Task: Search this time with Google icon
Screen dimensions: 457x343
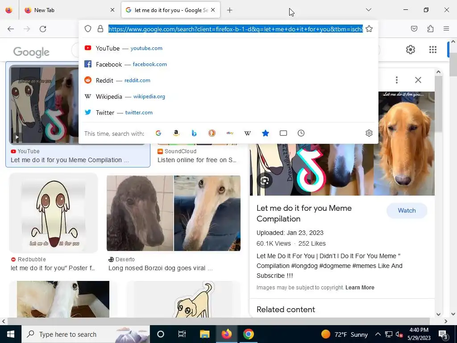Action: click(158, 133)
